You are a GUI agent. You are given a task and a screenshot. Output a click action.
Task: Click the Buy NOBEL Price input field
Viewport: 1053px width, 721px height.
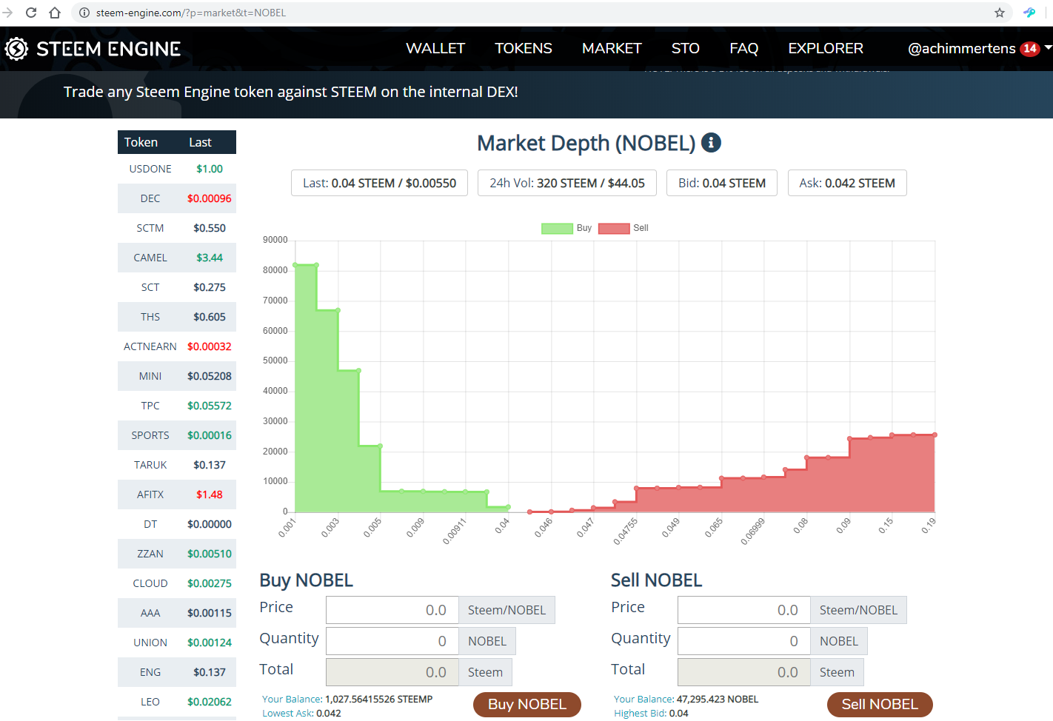pyautogui.click(x=392, y=610)
